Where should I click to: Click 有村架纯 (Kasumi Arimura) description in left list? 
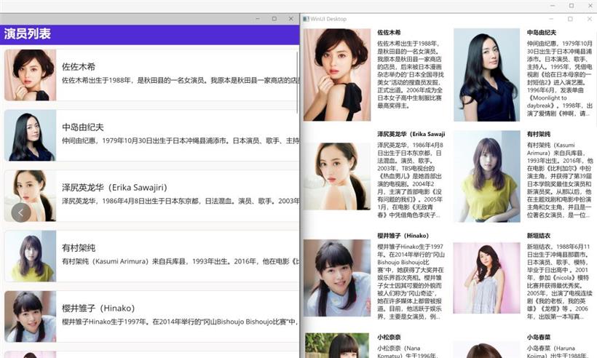click(x=181, y=262)
